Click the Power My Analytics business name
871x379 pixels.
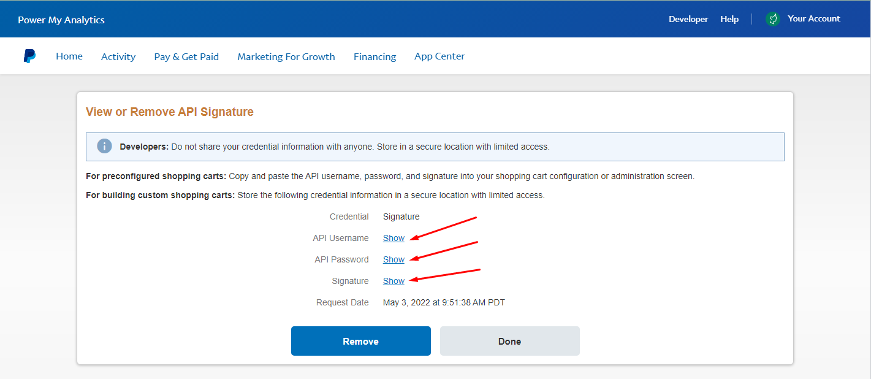(61, 20)
